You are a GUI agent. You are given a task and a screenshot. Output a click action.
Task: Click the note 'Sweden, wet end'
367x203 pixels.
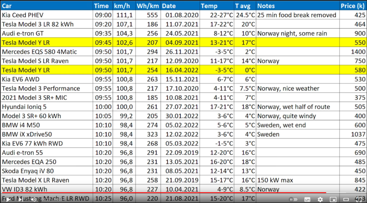click(x=281, y=125)
